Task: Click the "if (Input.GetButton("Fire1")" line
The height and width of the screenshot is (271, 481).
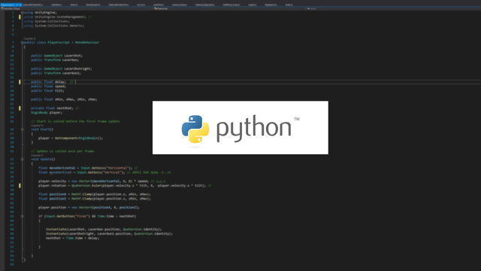Action: click(87, 216)
